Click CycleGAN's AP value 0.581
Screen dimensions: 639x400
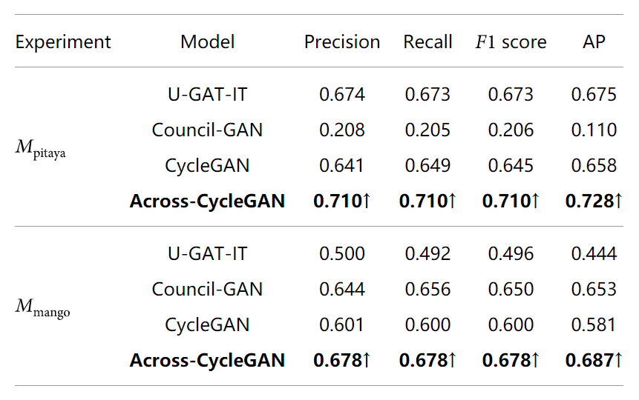tap(594, 324)
